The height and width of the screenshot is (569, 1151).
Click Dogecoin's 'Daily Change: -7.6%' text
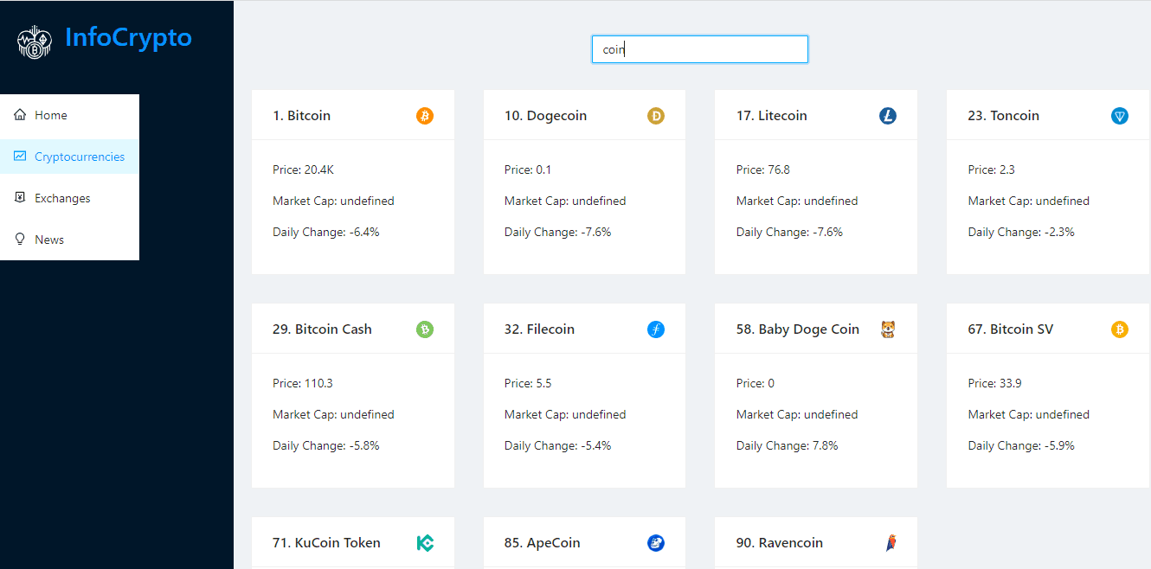[557, 232]
